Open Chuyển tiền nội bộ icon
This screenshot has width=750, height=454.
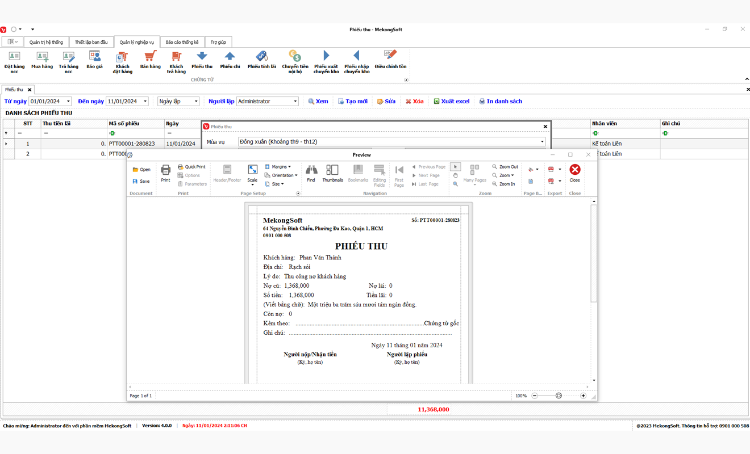coord(295,56)
